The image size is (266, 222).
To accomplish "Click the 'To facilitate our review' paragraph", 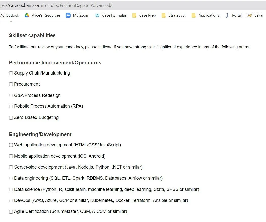I will coord(130,47).
